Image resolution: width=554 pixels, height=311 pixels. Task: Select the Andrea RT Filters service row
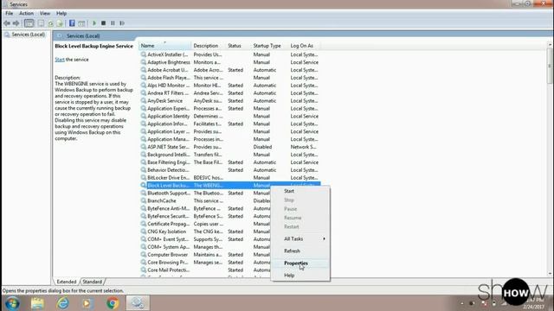point(229,93)
